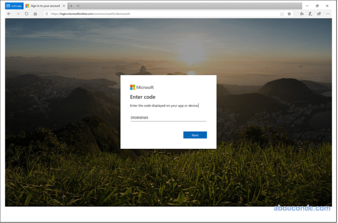Select the 'Sign in to your account' tab

(x=44, y=6)
